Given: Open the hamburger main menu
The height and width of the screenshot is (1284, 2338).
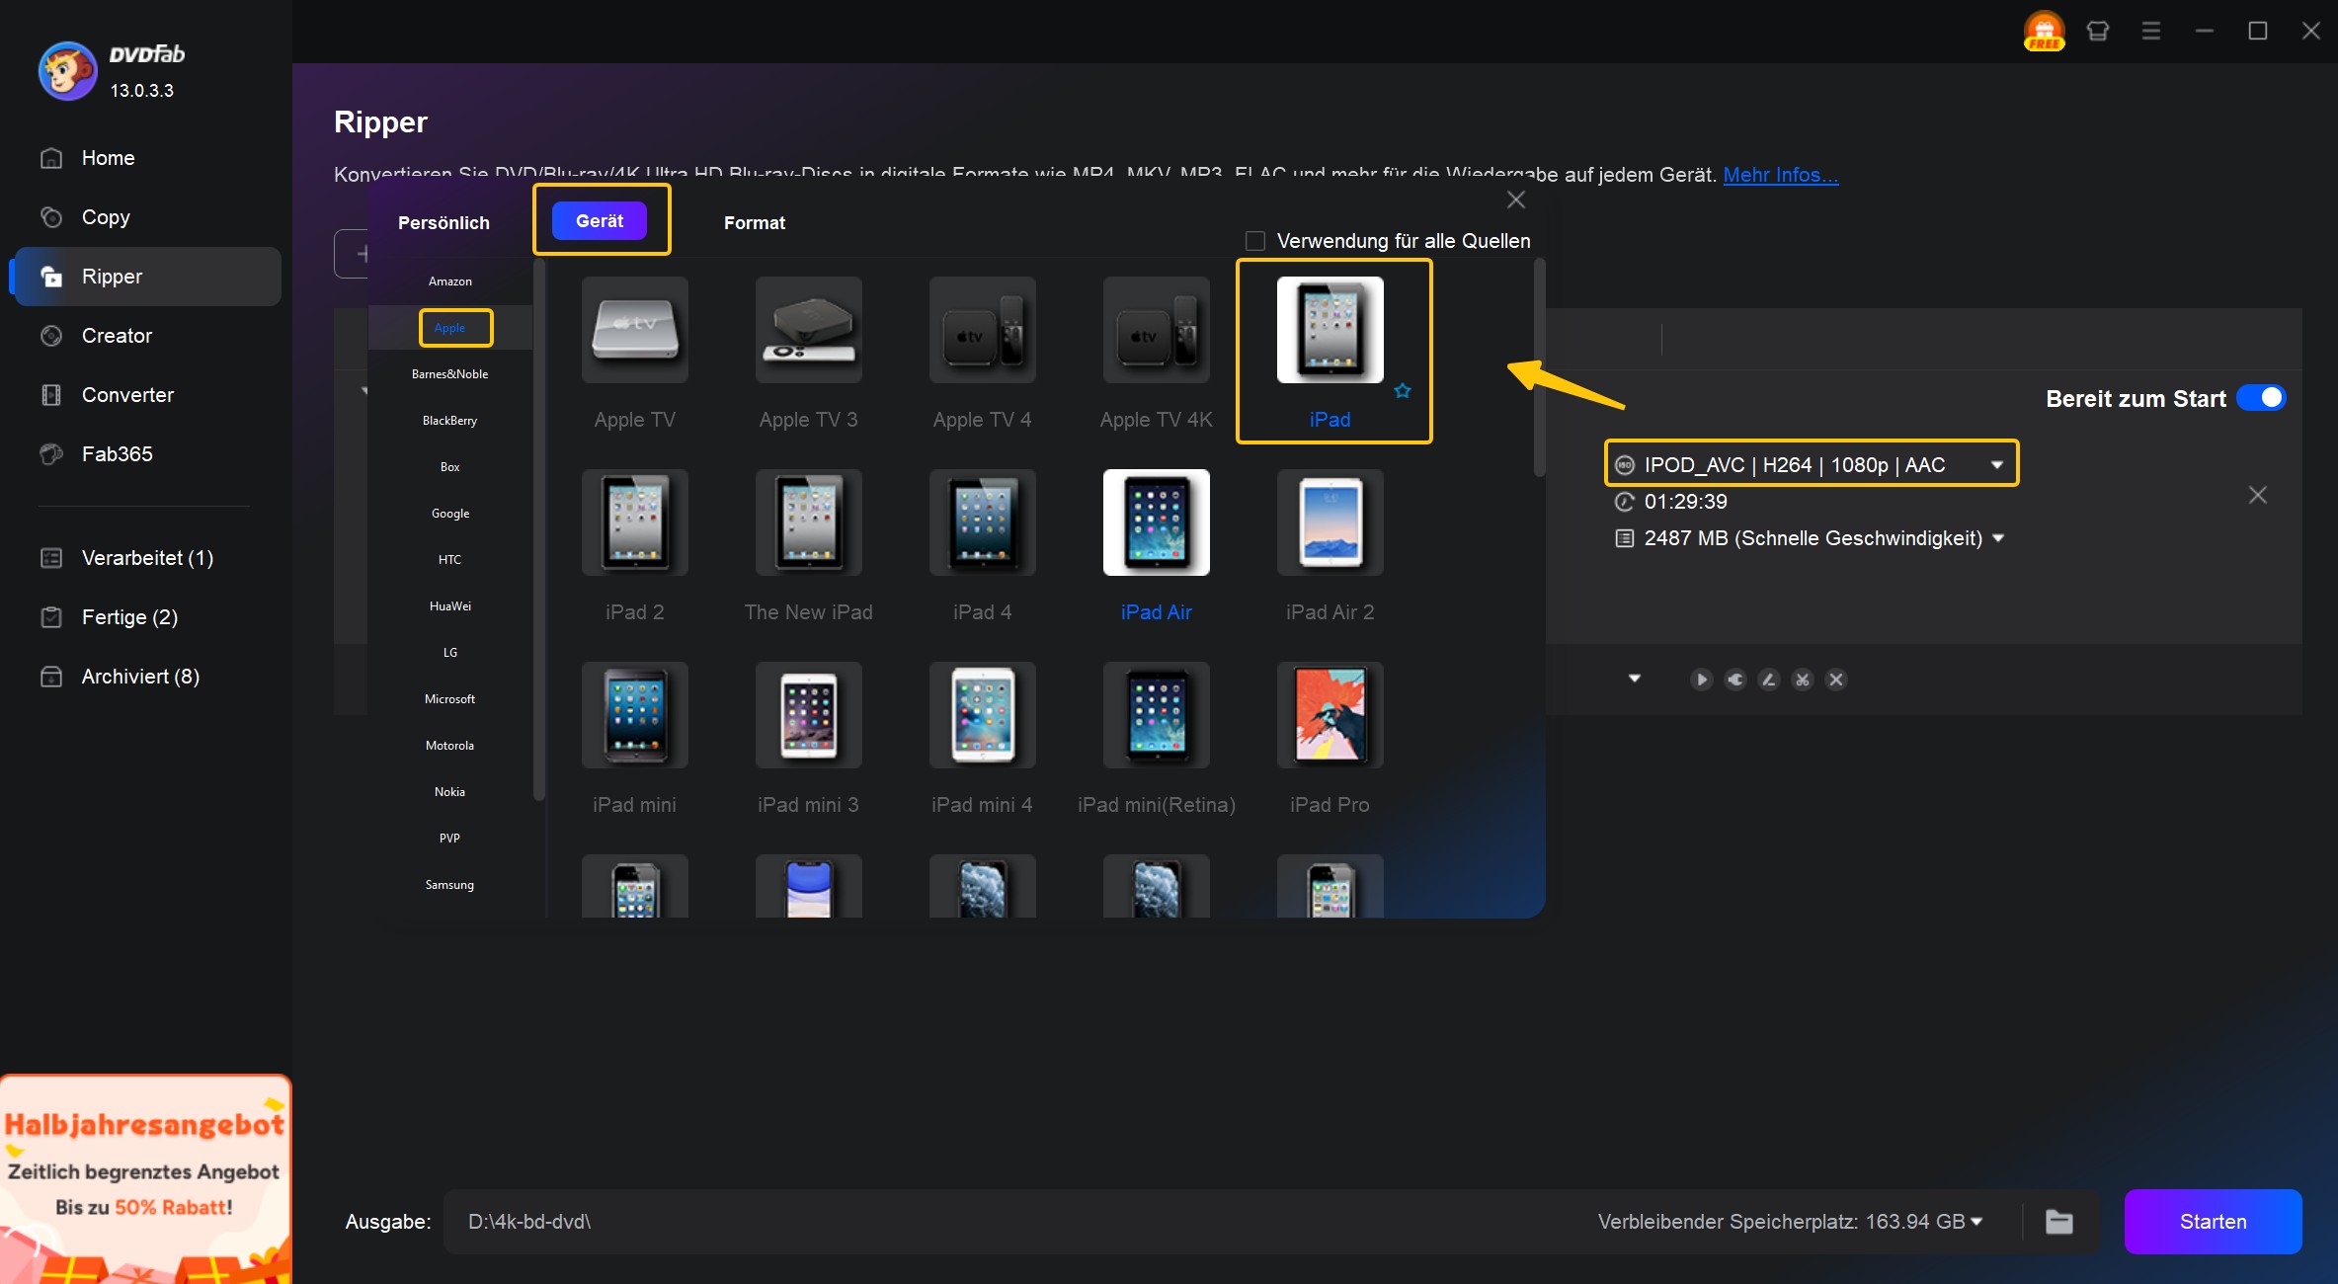Looking at the screenshot, I should coord(2151,31).
